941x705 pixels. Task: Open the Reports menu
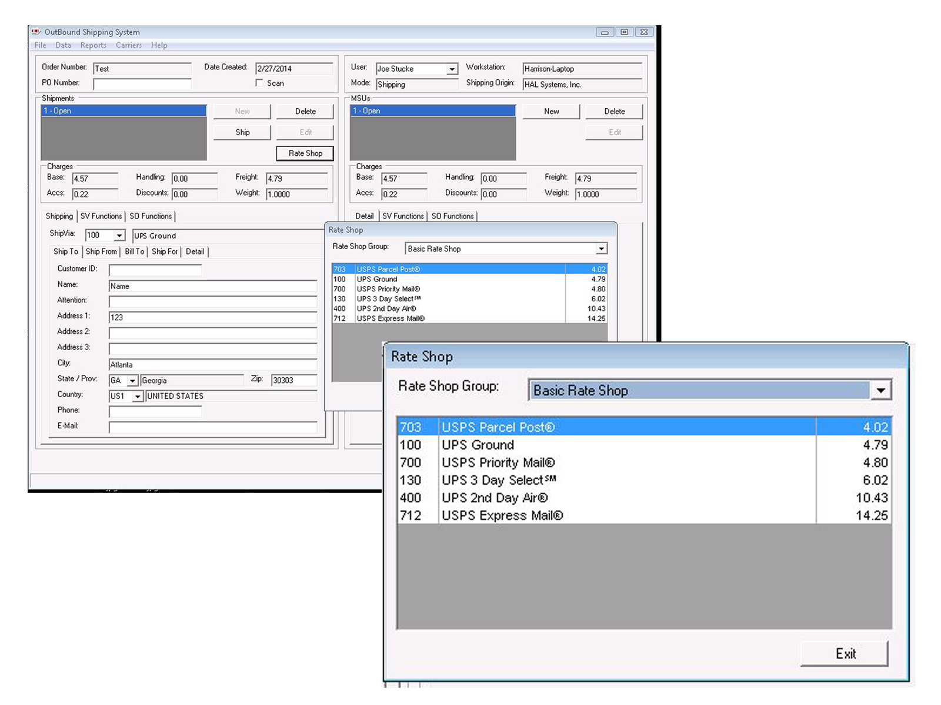pyautogui.click(x=94, y=45)
